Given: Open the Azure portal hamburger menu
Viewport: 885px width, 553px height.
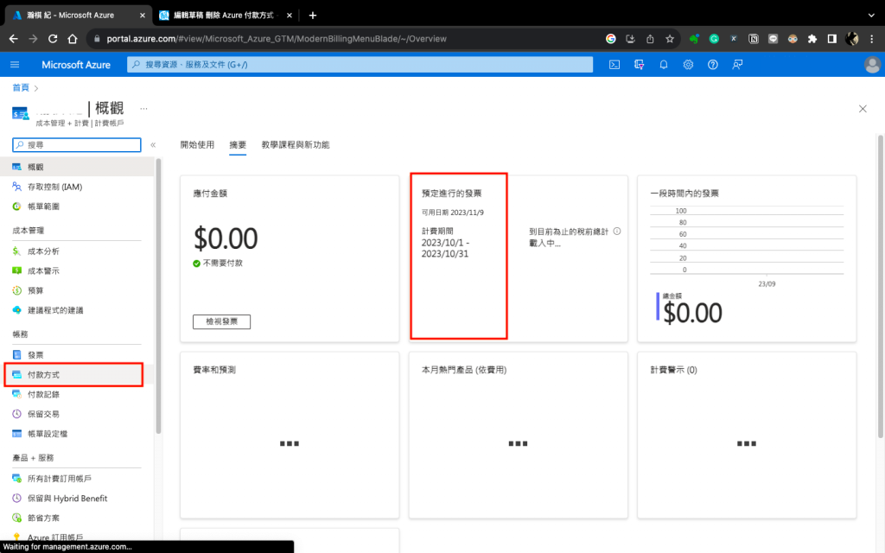Looking at the screenshot, I should (x=15, y=65).
